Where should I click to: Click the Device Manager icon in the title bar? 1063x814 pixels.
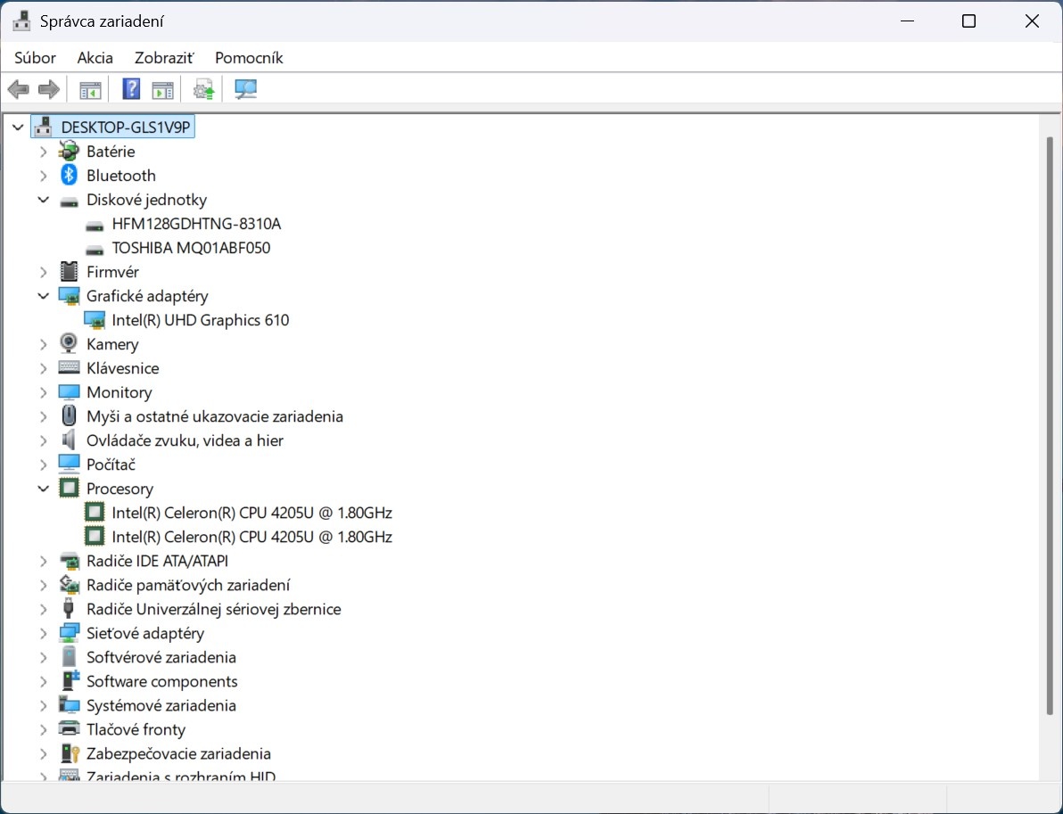(21, 20)
